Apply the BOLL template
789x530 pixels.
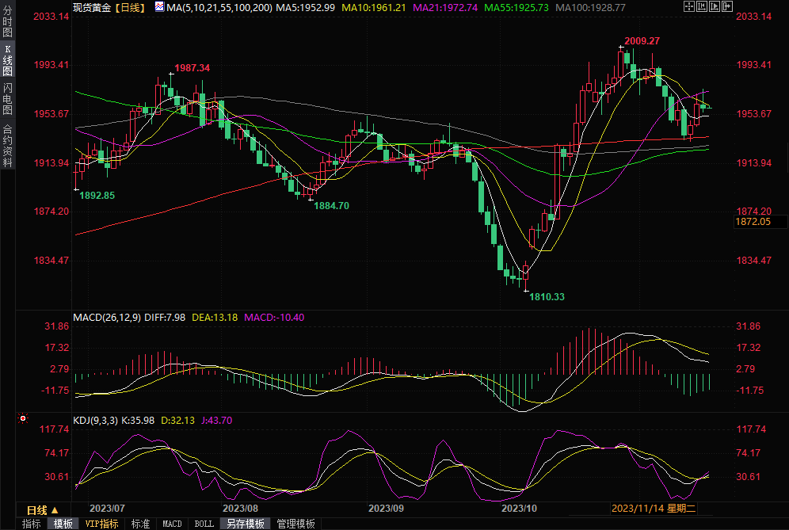(204, 524)
